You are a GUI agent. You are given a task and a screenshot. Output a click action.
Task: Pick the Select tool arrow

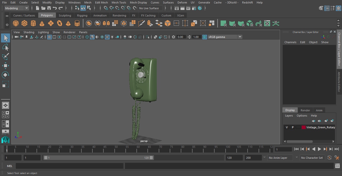(6, 38)
